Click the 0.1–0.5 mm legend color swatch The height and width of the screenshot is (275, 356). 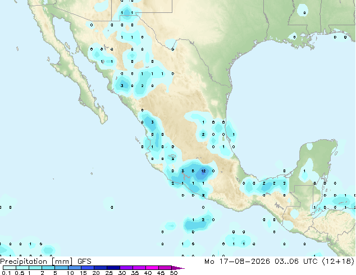10,268
